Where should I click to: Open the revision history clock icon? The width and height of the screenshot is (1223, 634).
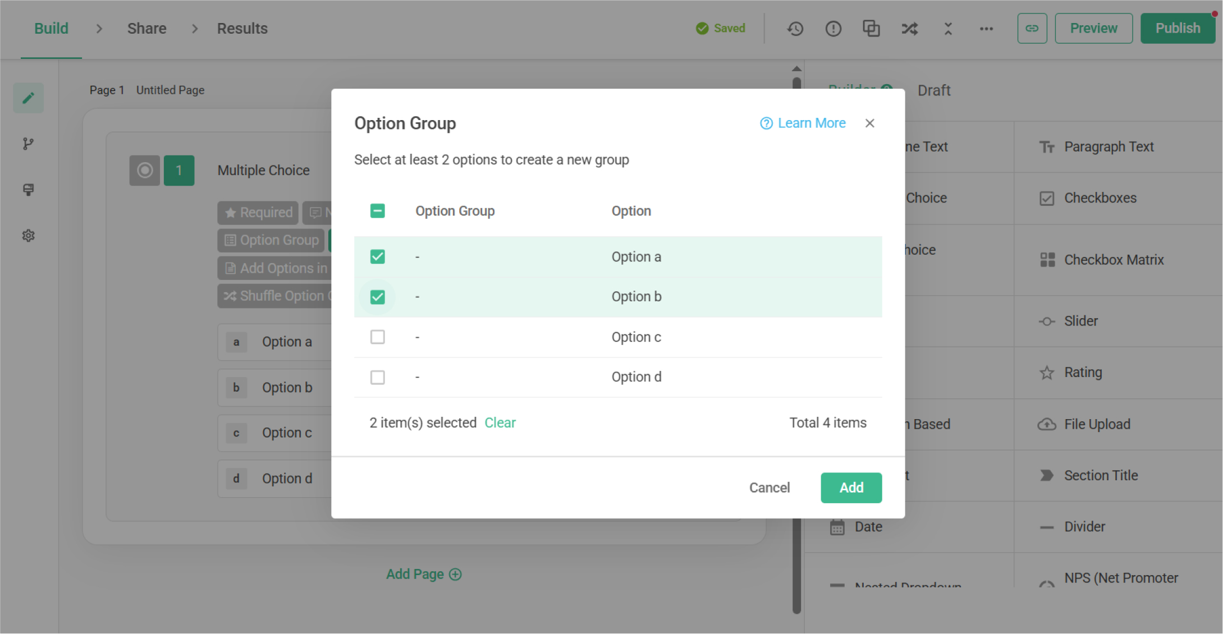pyautogui.click(x=795, y=29)
